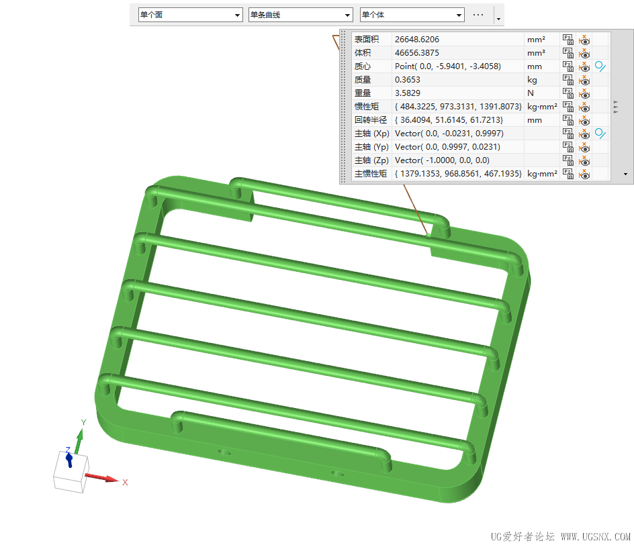The width and height of the screenshot is (634, 545).
Task: Click the mass value 0.3653
Action: (408, 80)
